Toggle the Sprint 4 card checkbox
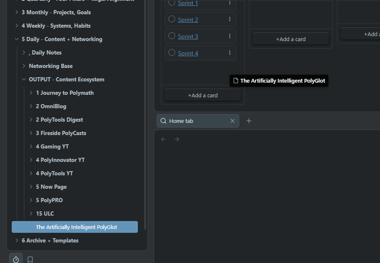The width and height of the screenshot is (380, 263). (172, 52)
